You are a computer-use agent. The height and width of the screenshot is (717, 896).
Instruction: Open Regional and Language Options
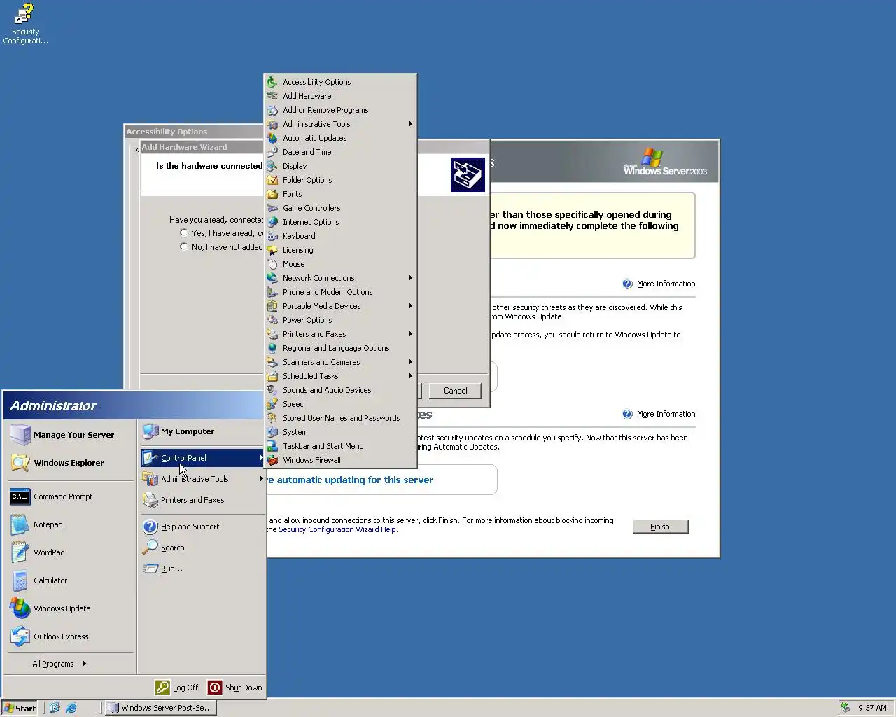click(x=340, y=348)
